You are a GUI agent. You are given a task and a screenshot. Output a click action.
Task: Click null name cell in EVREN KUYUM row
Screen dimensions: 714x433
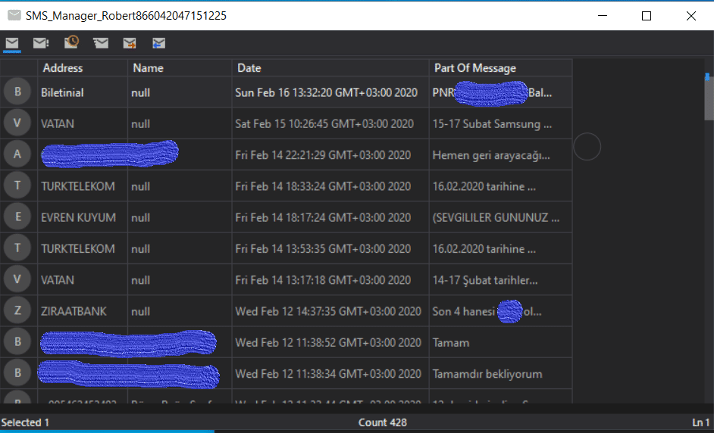pos(180,217)
